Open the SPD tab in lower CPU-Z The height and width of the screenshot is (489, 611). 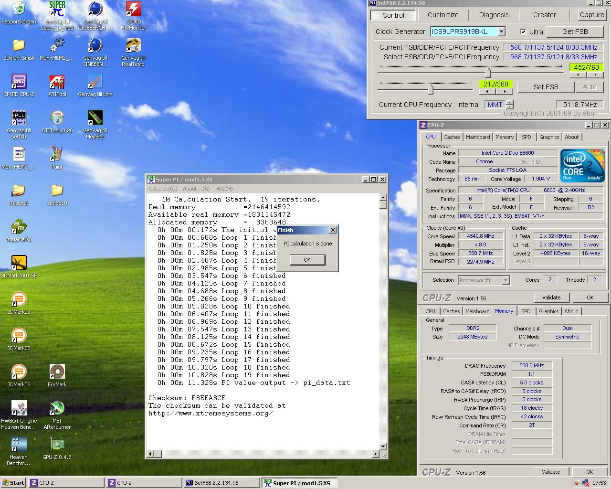(526, 311)
